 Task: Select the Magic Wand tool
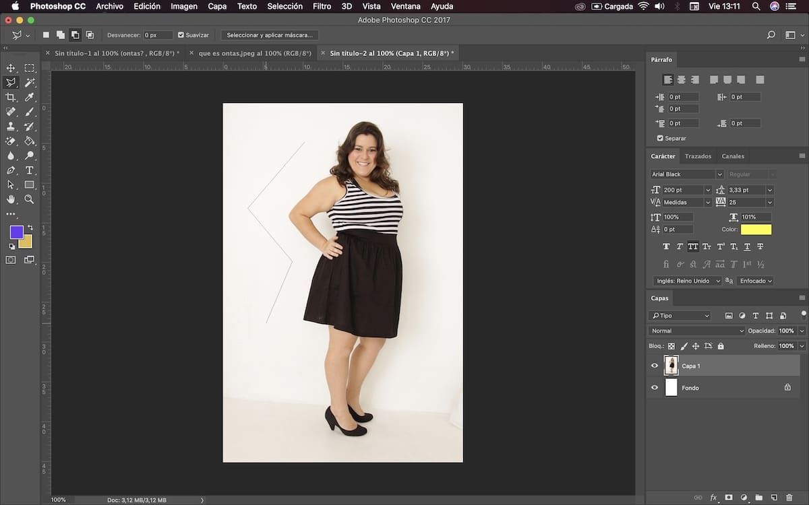point(30,83)
